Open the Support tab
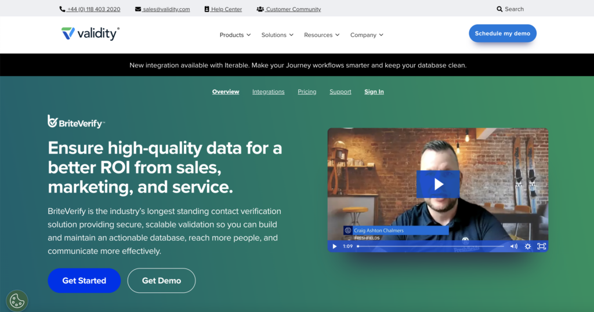Viewport: 594px width, 312px height. click(x=340, y=92)
